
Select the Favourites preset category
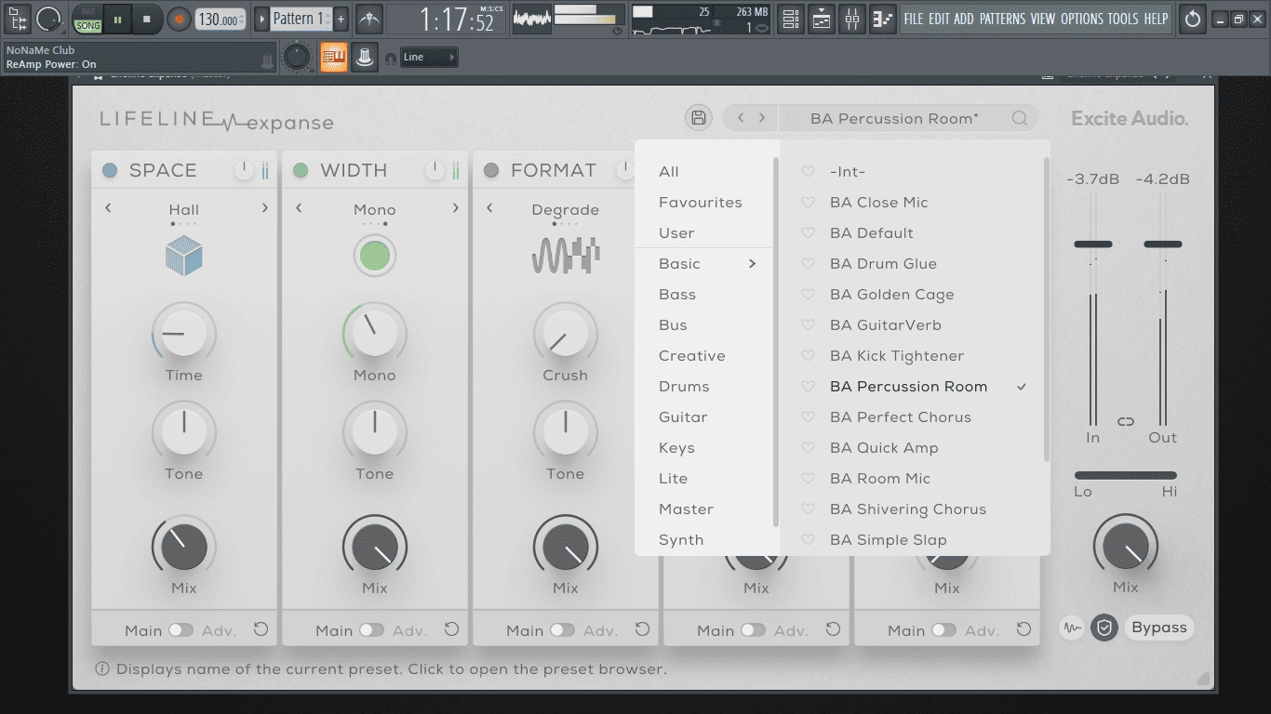[701, 202]
